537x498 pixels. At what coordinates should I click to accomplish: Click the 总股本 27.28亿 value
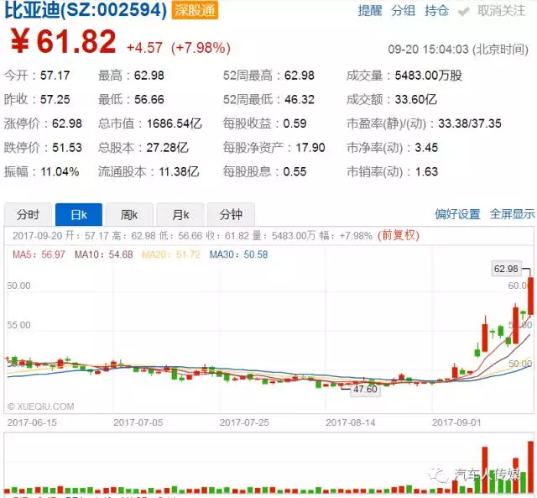[143, 147]
